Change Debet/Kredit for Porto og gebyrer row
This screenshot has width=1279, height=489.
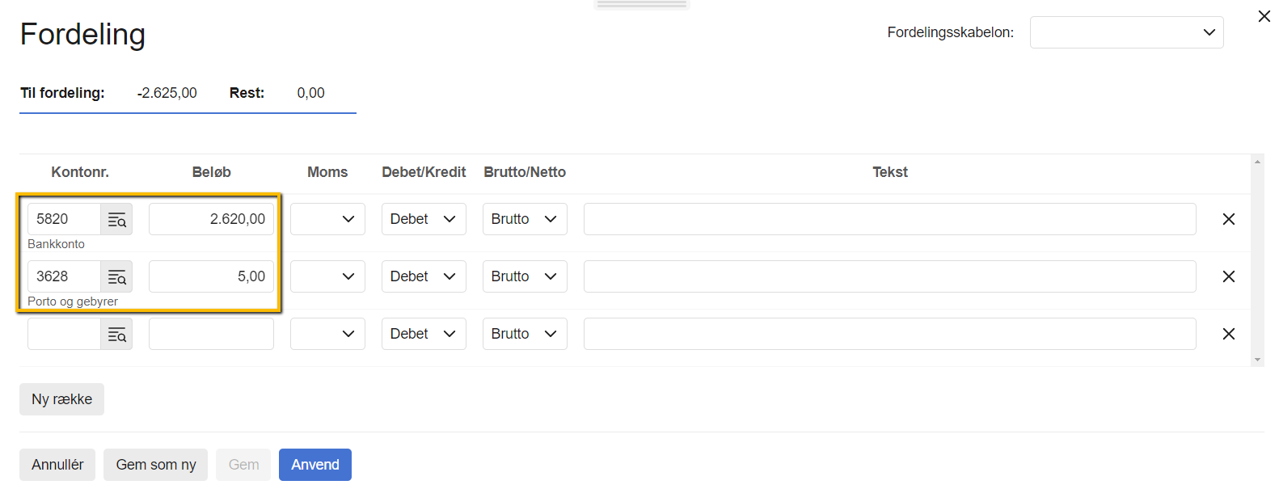[423, 276]
